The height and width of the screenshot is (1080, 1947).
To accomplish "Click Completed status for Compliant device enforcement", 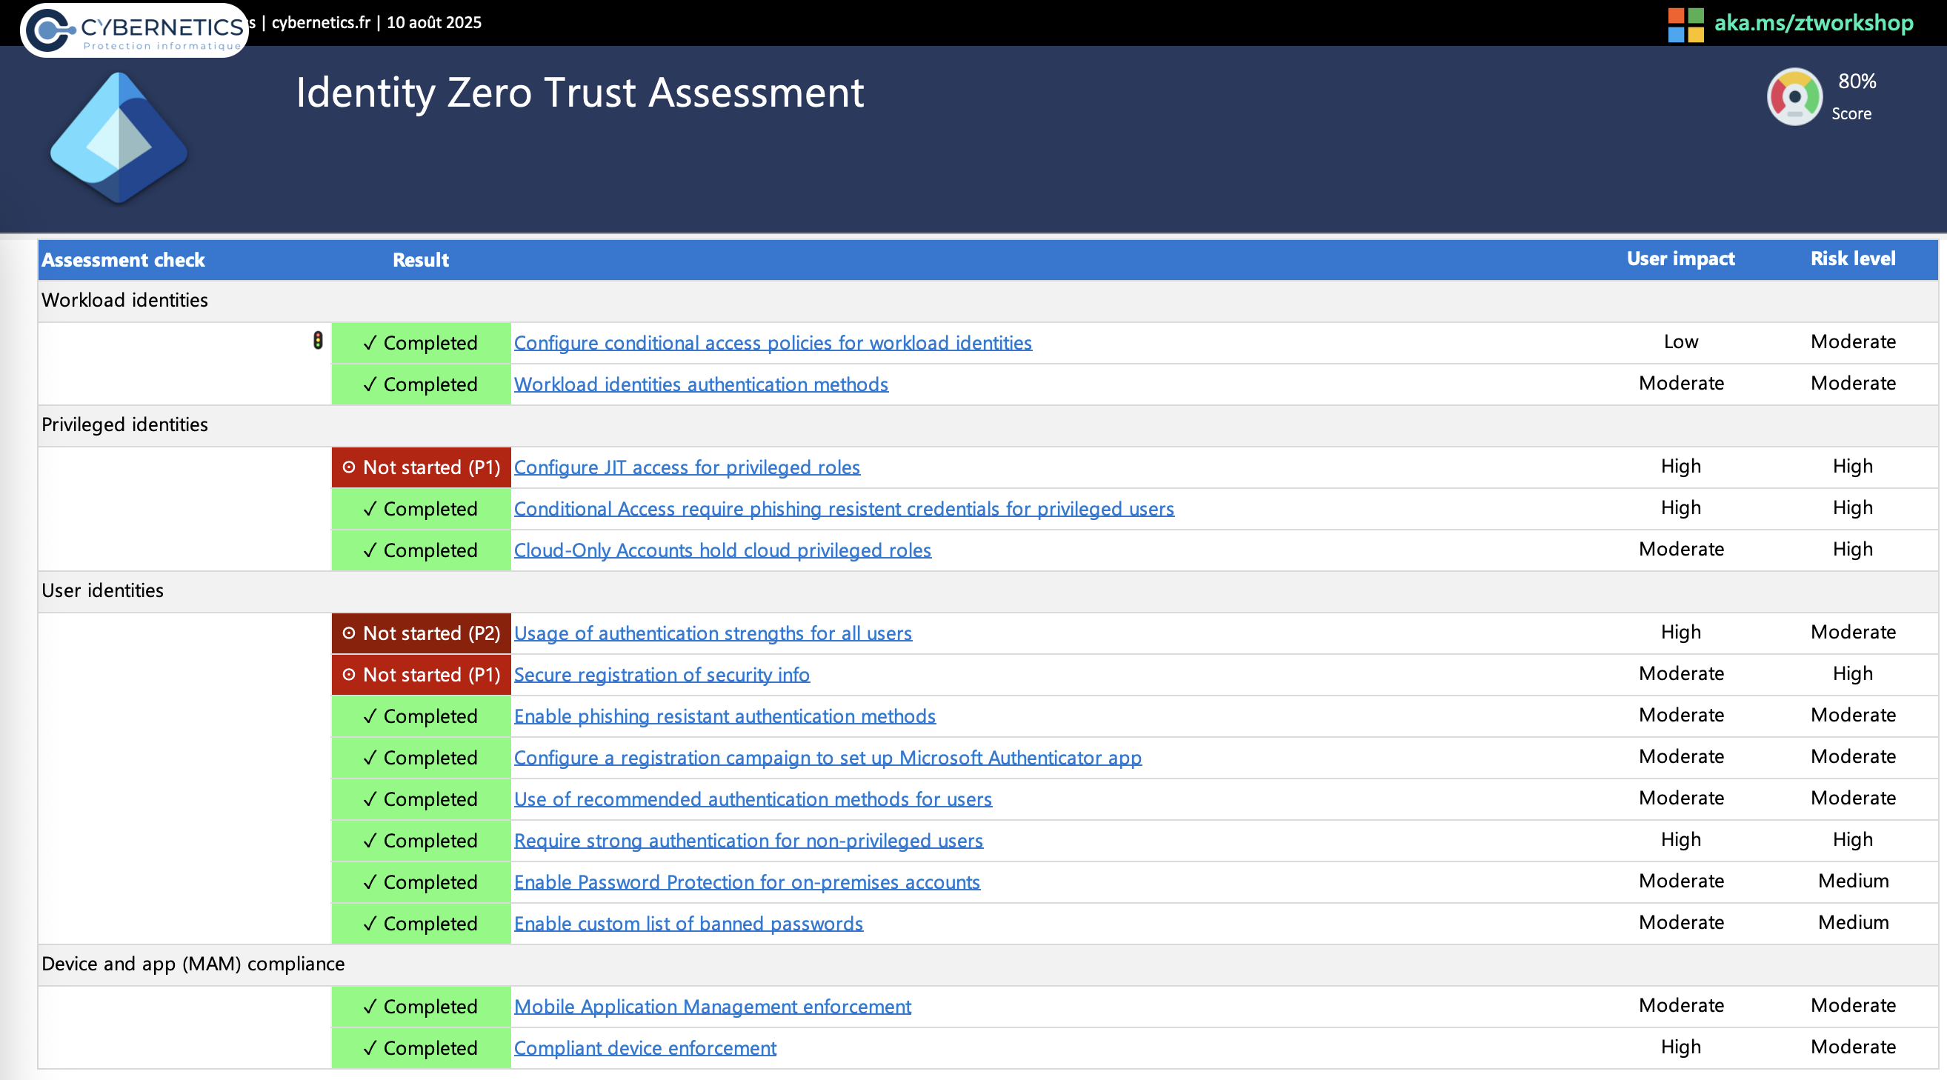I will point(421,1047).
